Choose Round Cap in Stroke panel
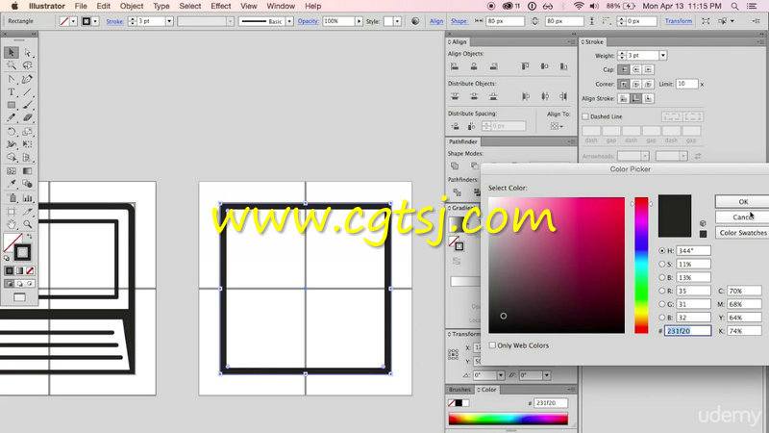The width and height of the screenshot is (769, 433). pyautogui.click(x=636, y=69)
